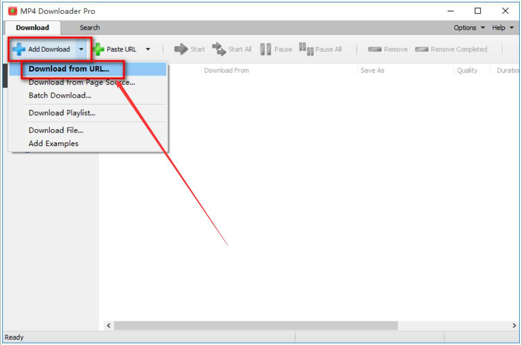
Task: Open the Options dropdown menu
Action: click(x=469, y=28)
